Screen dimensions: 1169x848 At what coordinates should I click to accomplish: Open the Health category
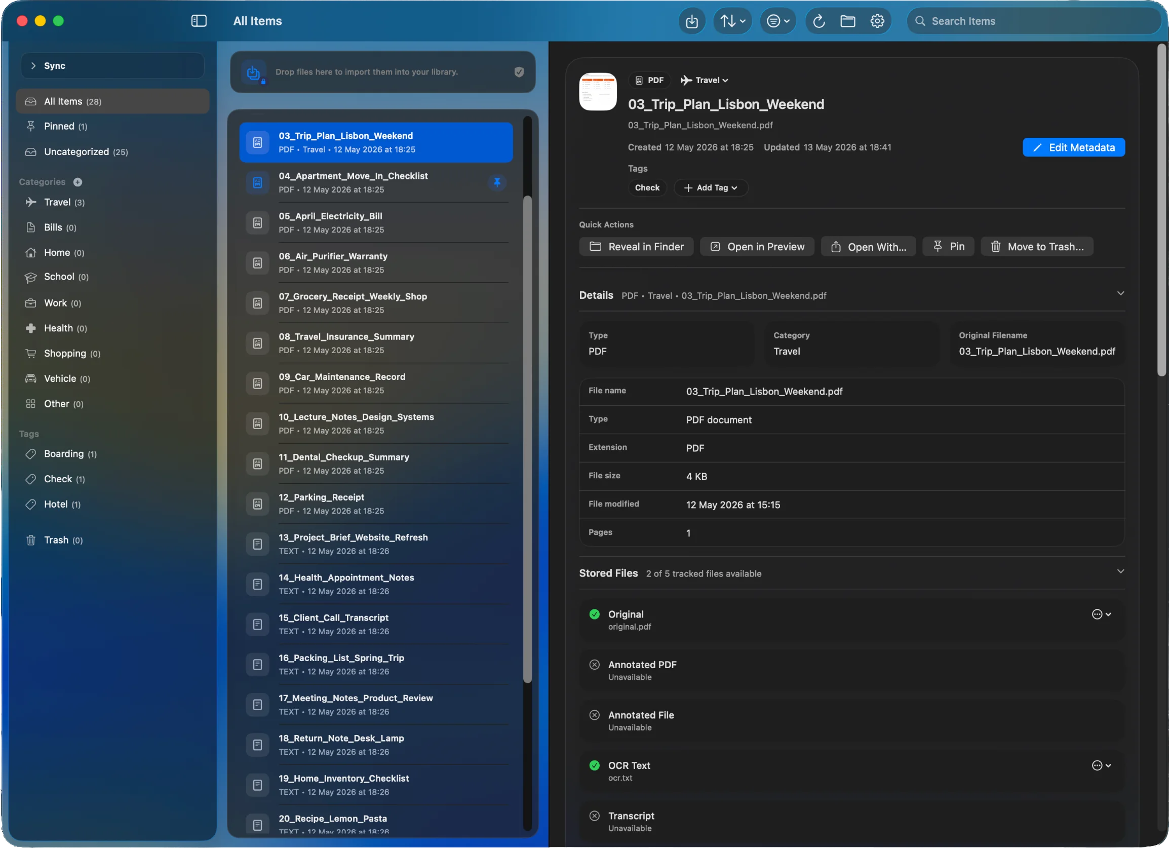112,328
